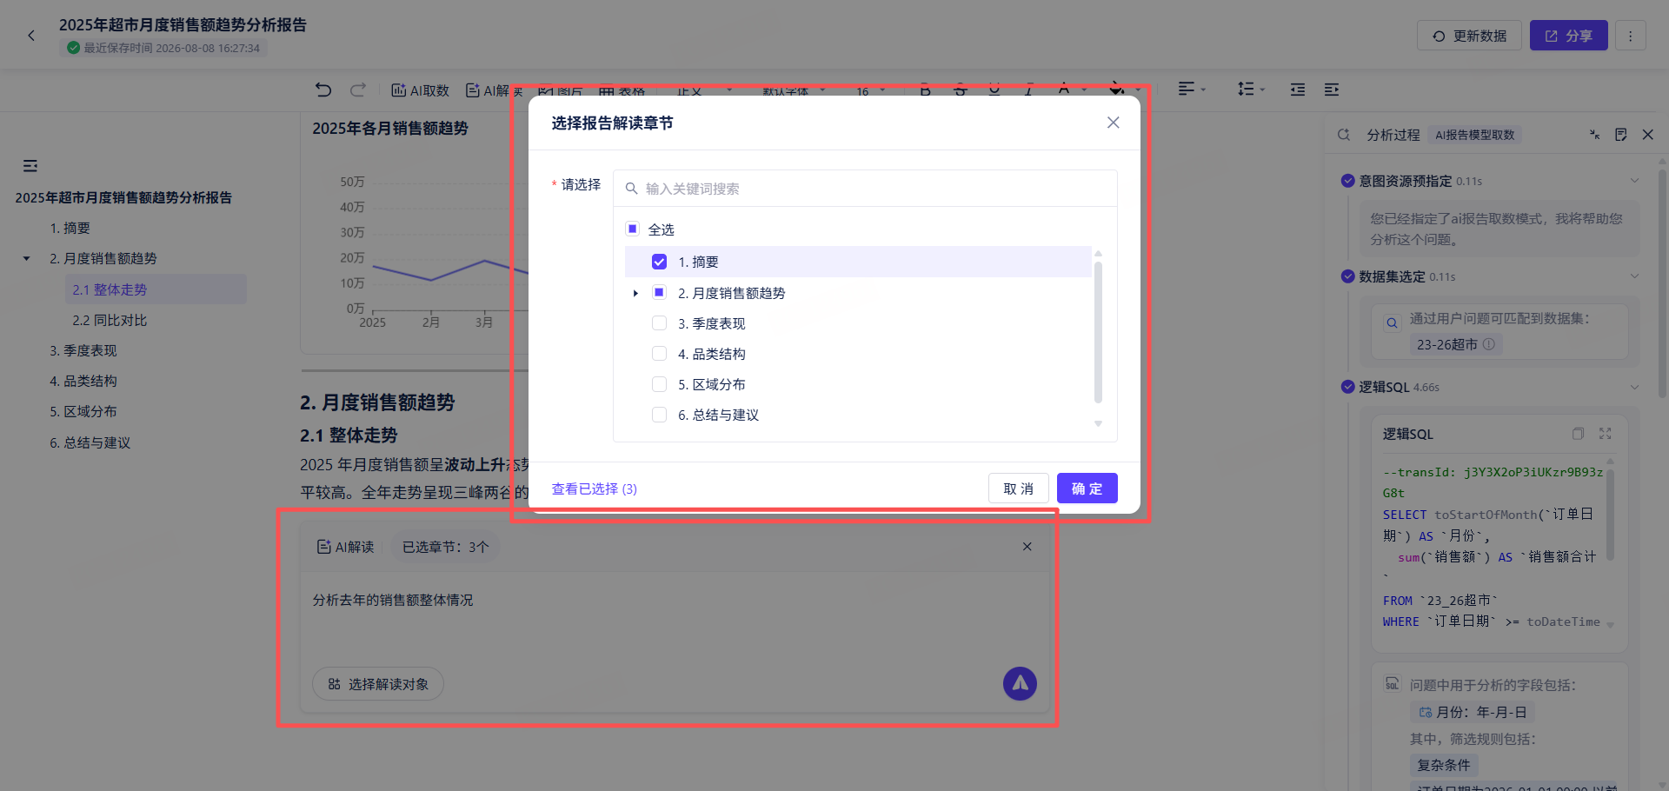Viewport: 1669px width, 791px height.
Task: Collapse the 意图资源预指定 step chevron
Action: tap(1634, 181)
